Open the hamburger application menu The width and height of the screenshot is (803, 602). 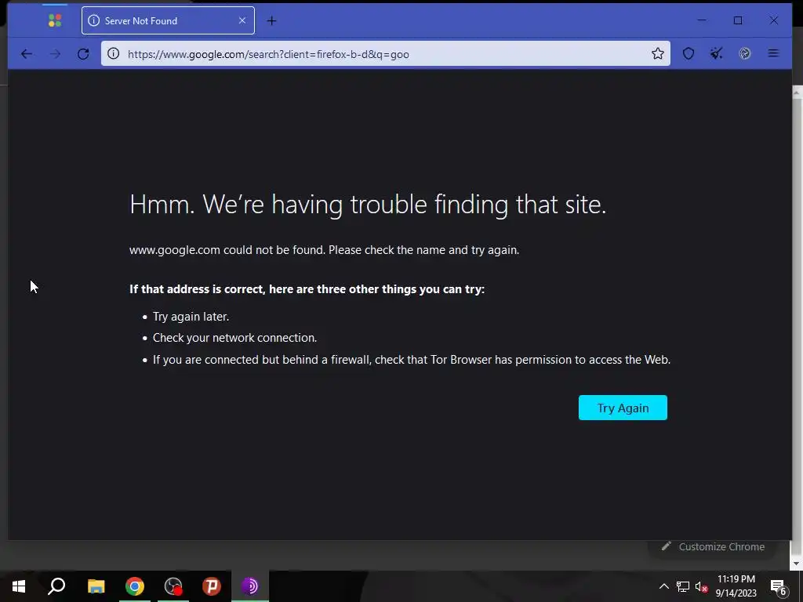(773, 54)
